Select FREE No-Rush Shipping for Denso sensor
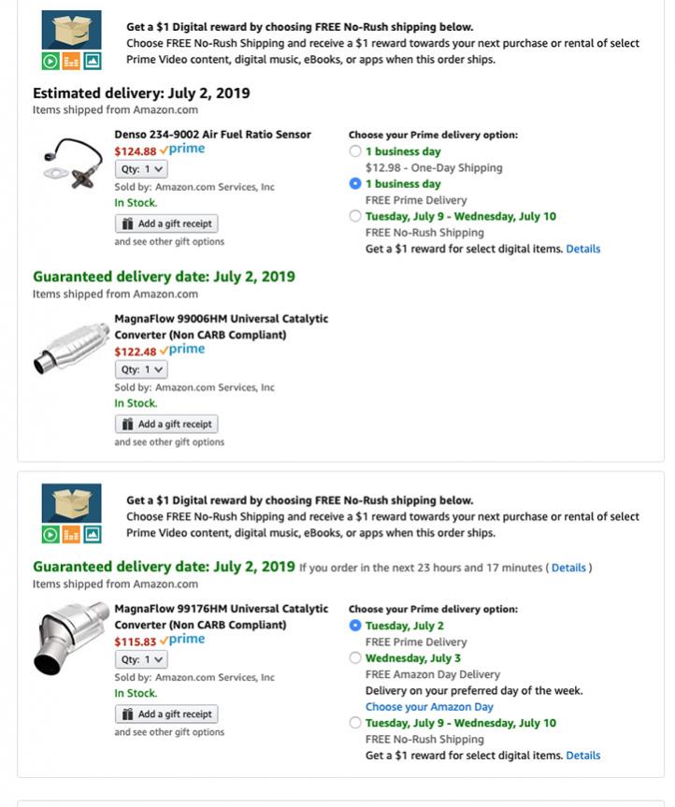This screenshot has width=675, height=807. pyautogui.click(x=355, y=216)
